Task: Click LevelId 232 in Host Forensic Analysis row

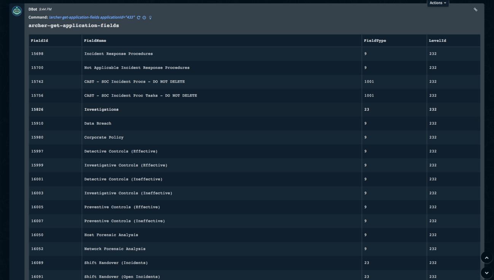Action: pyautogui.click(x=433, y=235)
